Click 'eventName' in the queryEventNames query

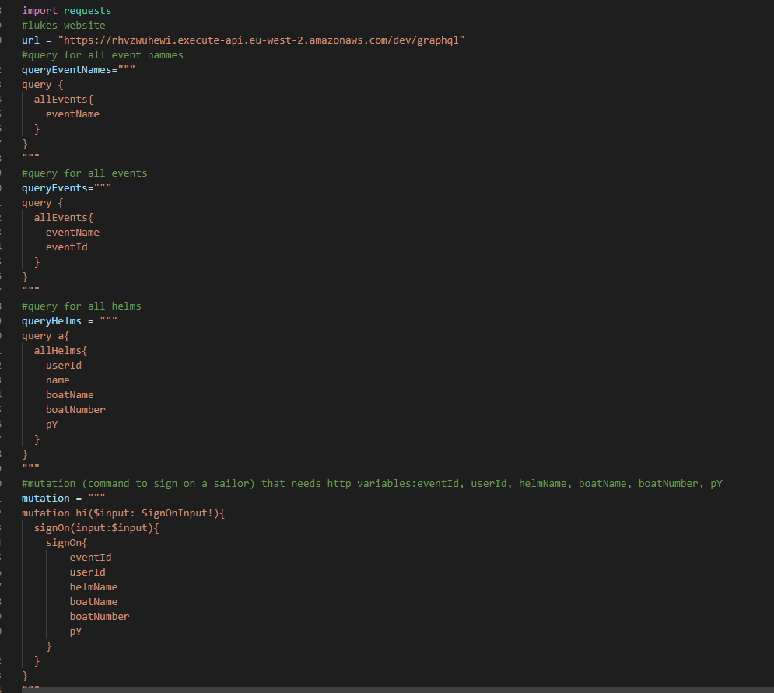click(72, 114)
